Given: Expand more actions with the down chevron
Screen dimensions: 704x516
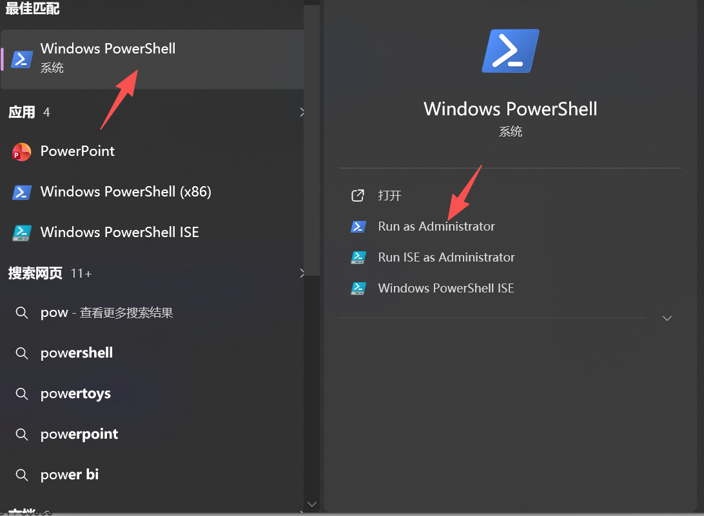Looking at the screenshot, I should pos(667,318).
